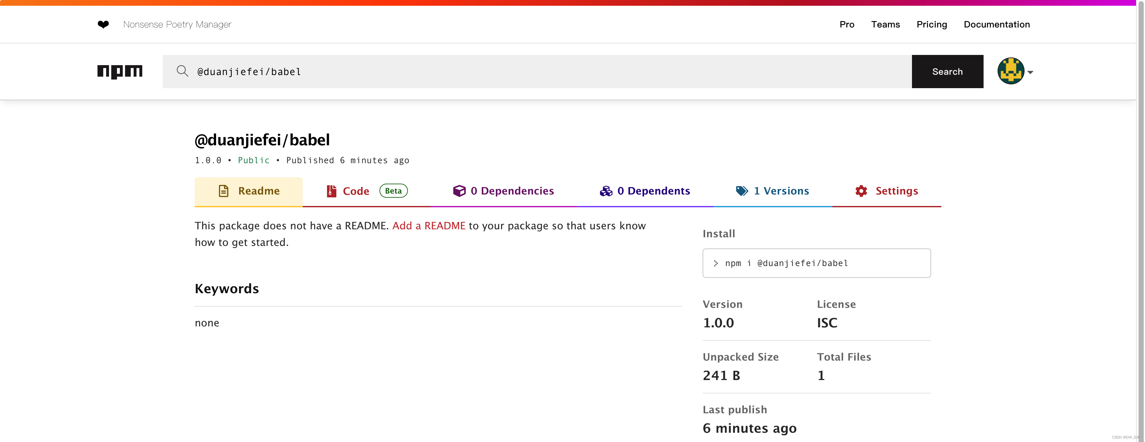
Task: Follow the Add a README link
Action: [x=428, y=226]
